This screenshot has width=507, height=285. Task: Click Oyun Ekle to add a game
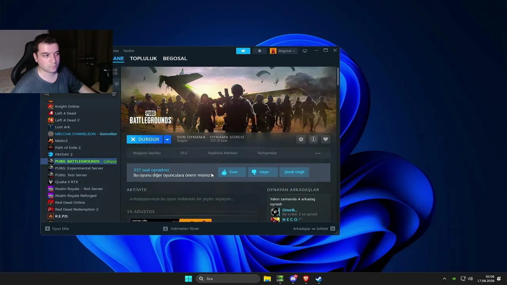click(57, 229)
